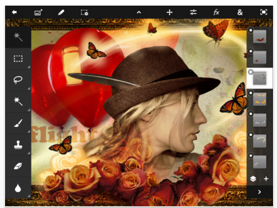277x208 pixels.
Task: Toggle visibility of the fifth layer
Action: (x=251, y=114)
